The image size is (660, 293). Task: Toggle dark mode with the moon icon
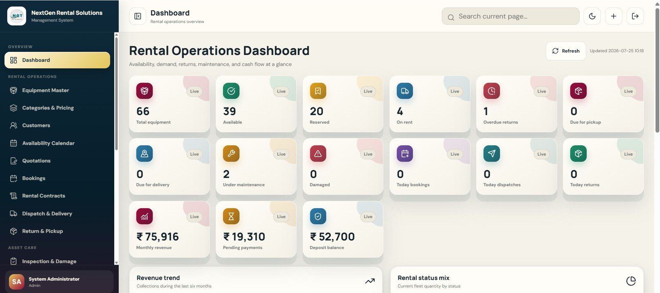tap(592, 16)
